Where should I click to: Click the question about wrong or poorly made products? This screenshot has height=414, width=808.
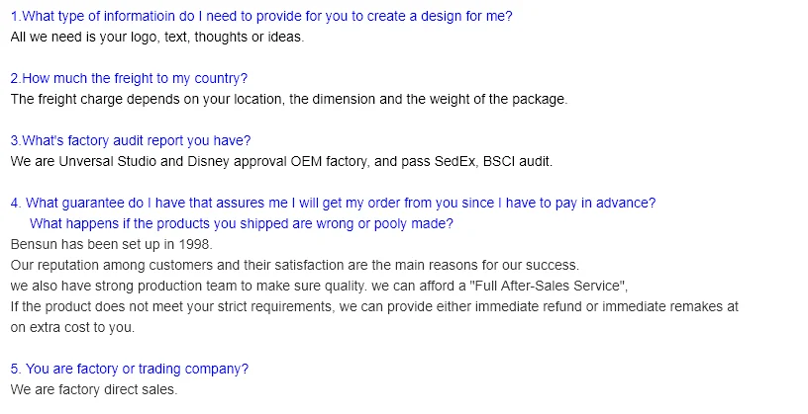click(242, 223)
